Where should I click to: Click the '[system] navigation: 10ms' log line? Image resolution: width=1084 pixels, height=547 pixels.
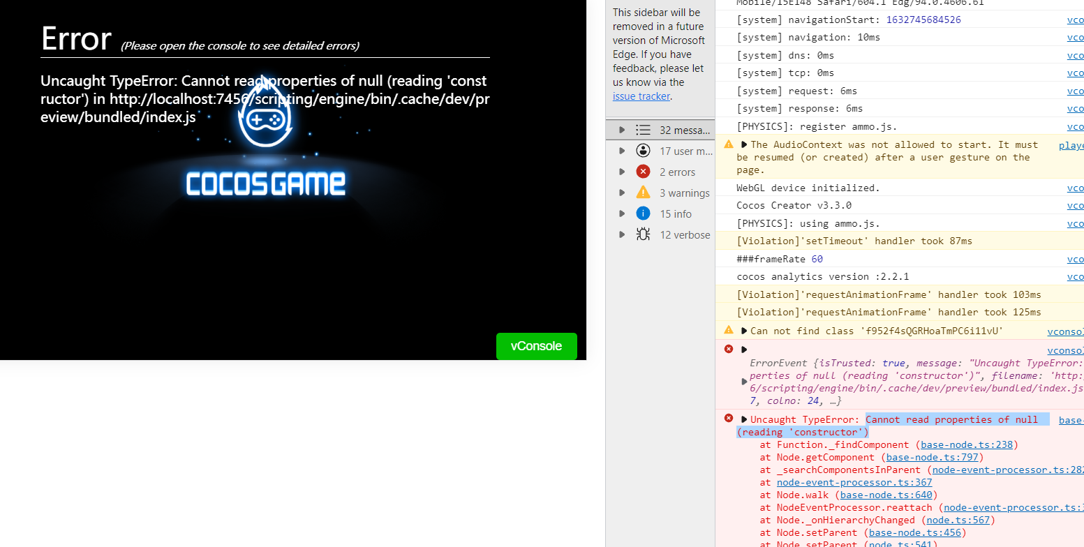tap(808, 38)
